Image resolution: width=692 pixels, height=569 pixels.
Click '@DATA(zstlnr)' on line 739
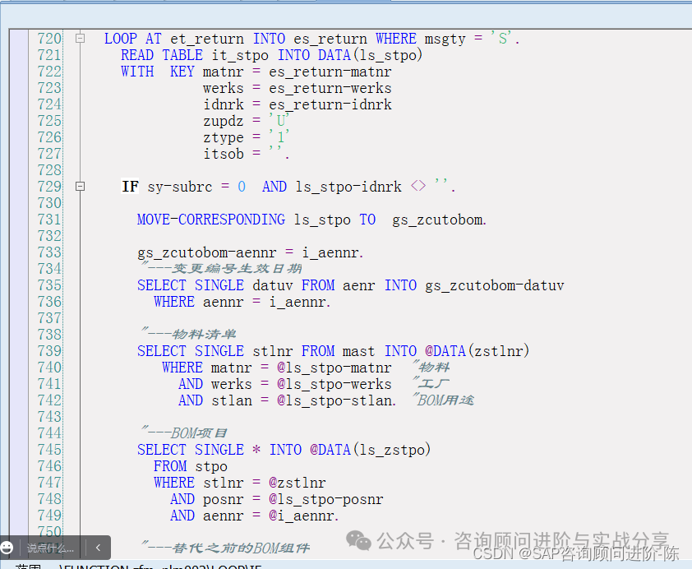[x=477, y=351]
